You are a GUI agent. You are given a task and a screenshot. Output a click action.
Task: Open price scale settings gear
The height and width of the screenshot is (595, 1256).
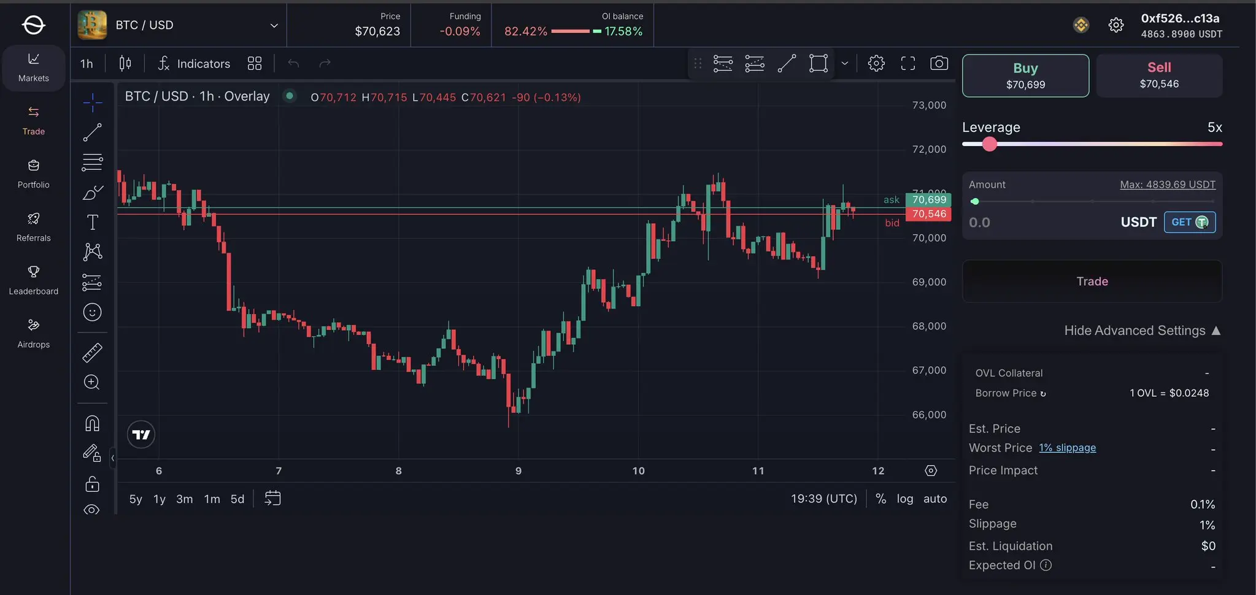(931, 470)
